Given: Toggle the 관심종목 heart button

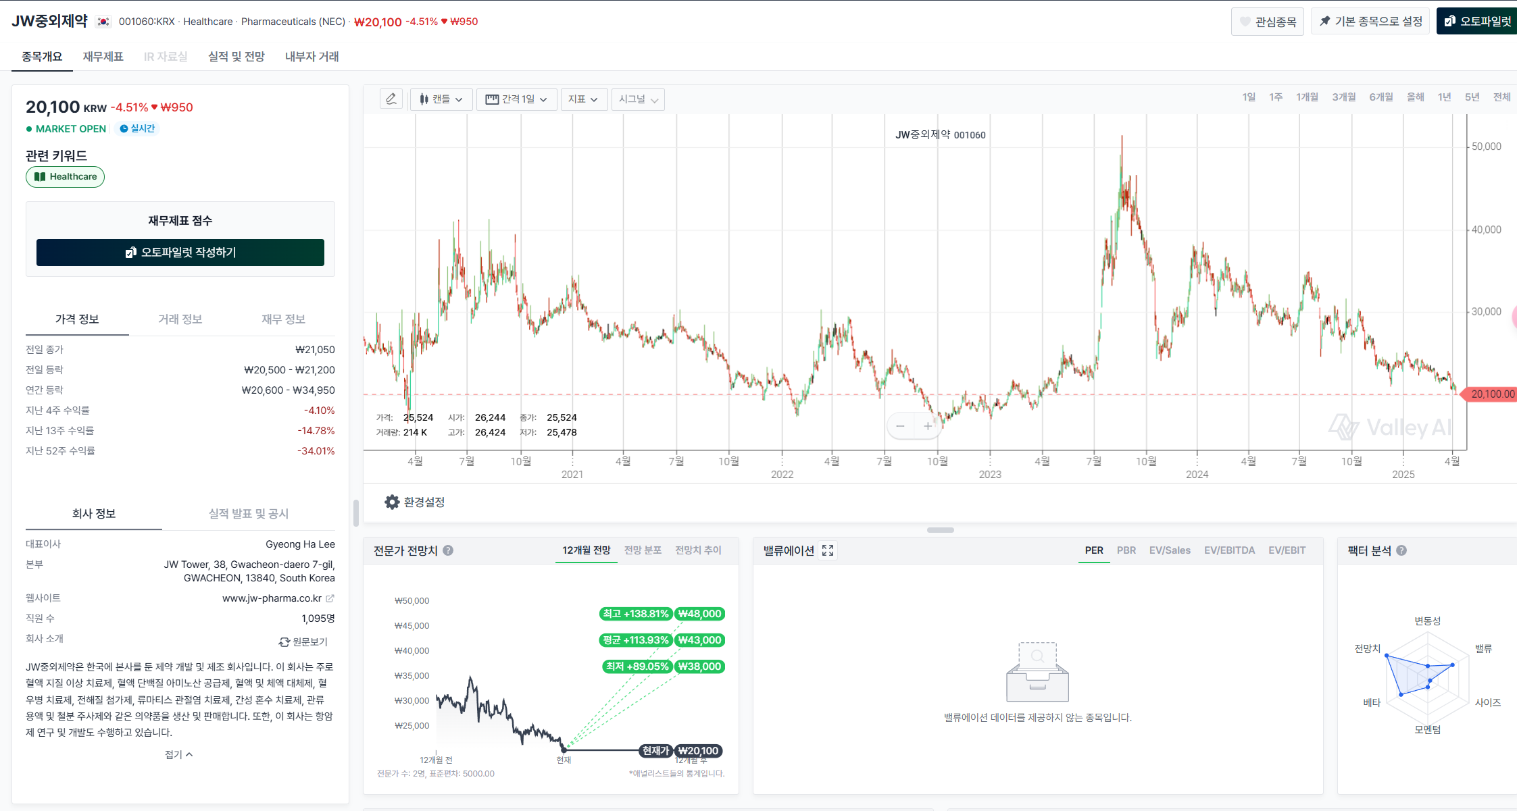Looking at the screenshot, I should (1268, 22).
